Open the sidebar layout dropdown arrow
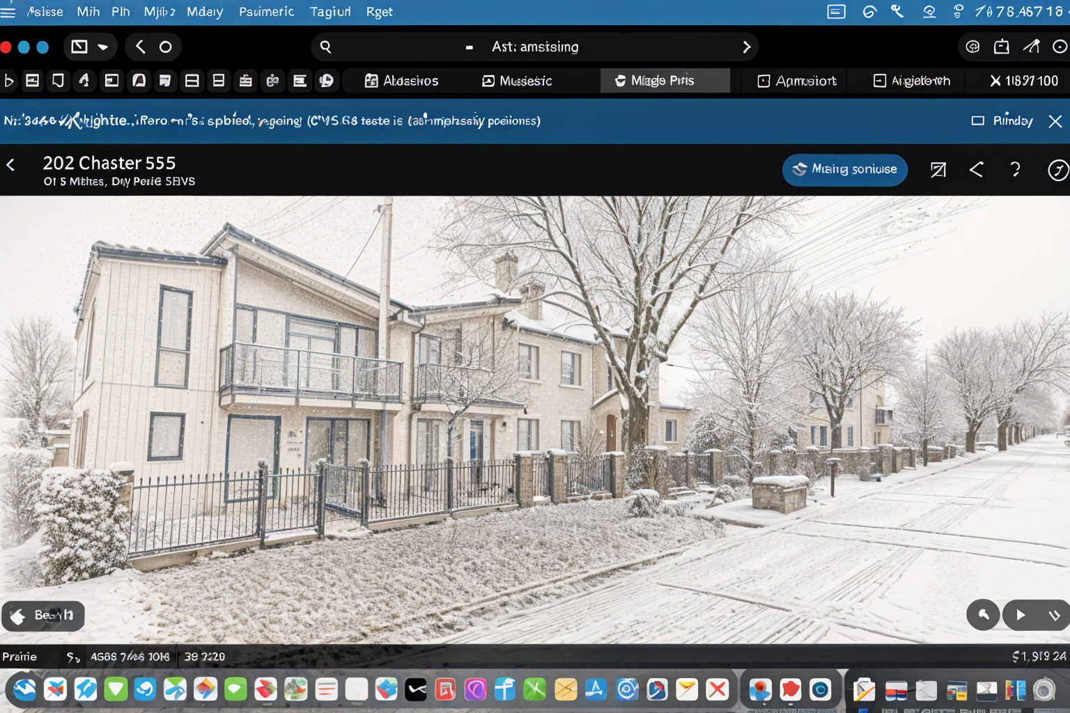Viewport: 1070px width, 713px height. click(103, 47)
